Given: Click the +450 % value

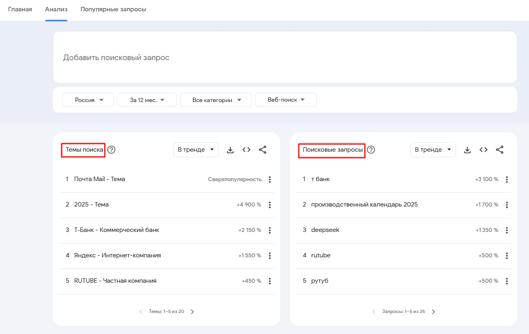Looking at the screenshot, I should [252, 281].
